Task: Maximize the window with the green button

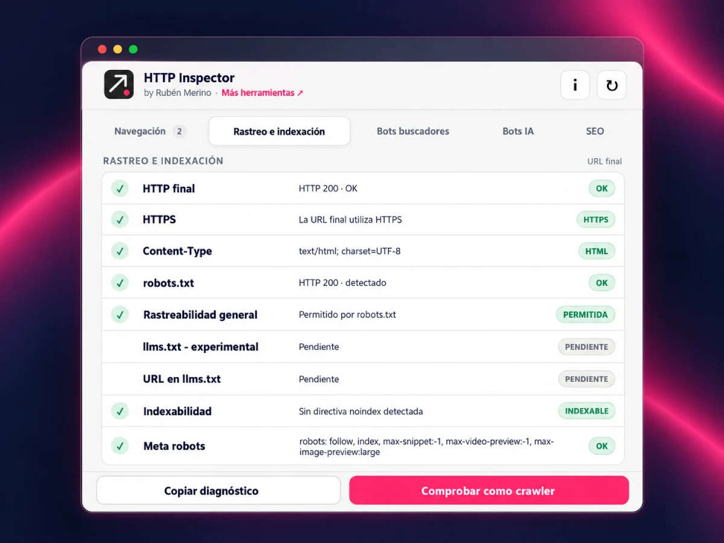Action: point(133,49)
